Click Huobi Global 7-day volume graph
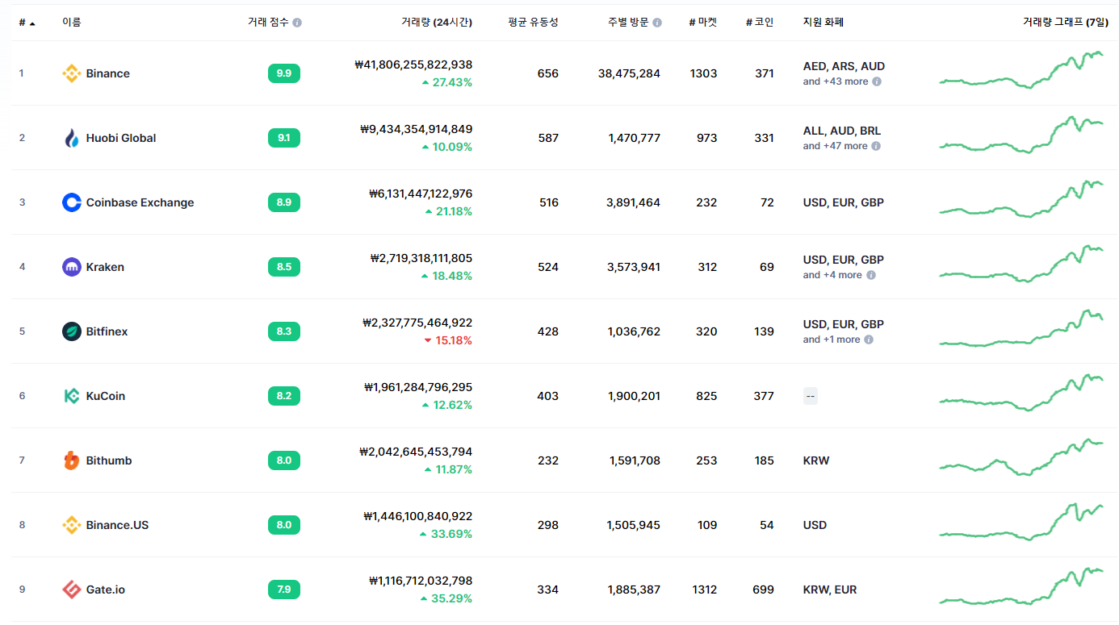Screen dimensions: 1119x625 1021,134
